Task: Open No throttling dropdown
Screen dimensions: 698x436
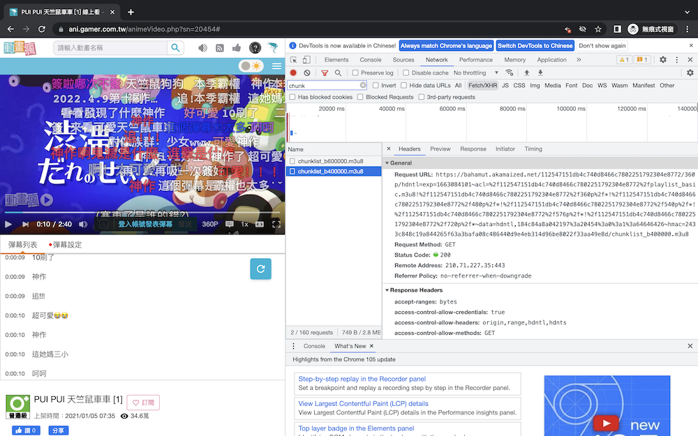Action: pos(476,73)
